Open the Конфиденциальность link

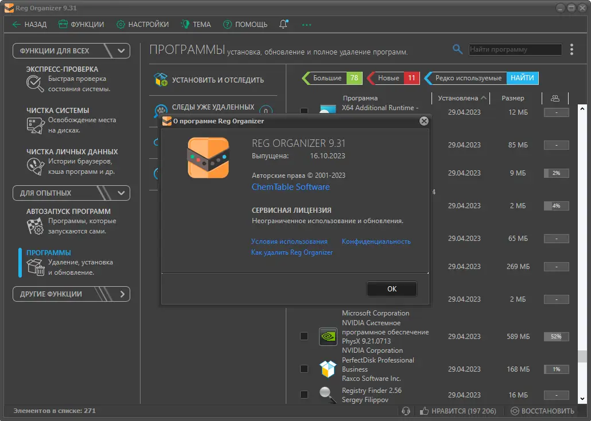(376, 241)
